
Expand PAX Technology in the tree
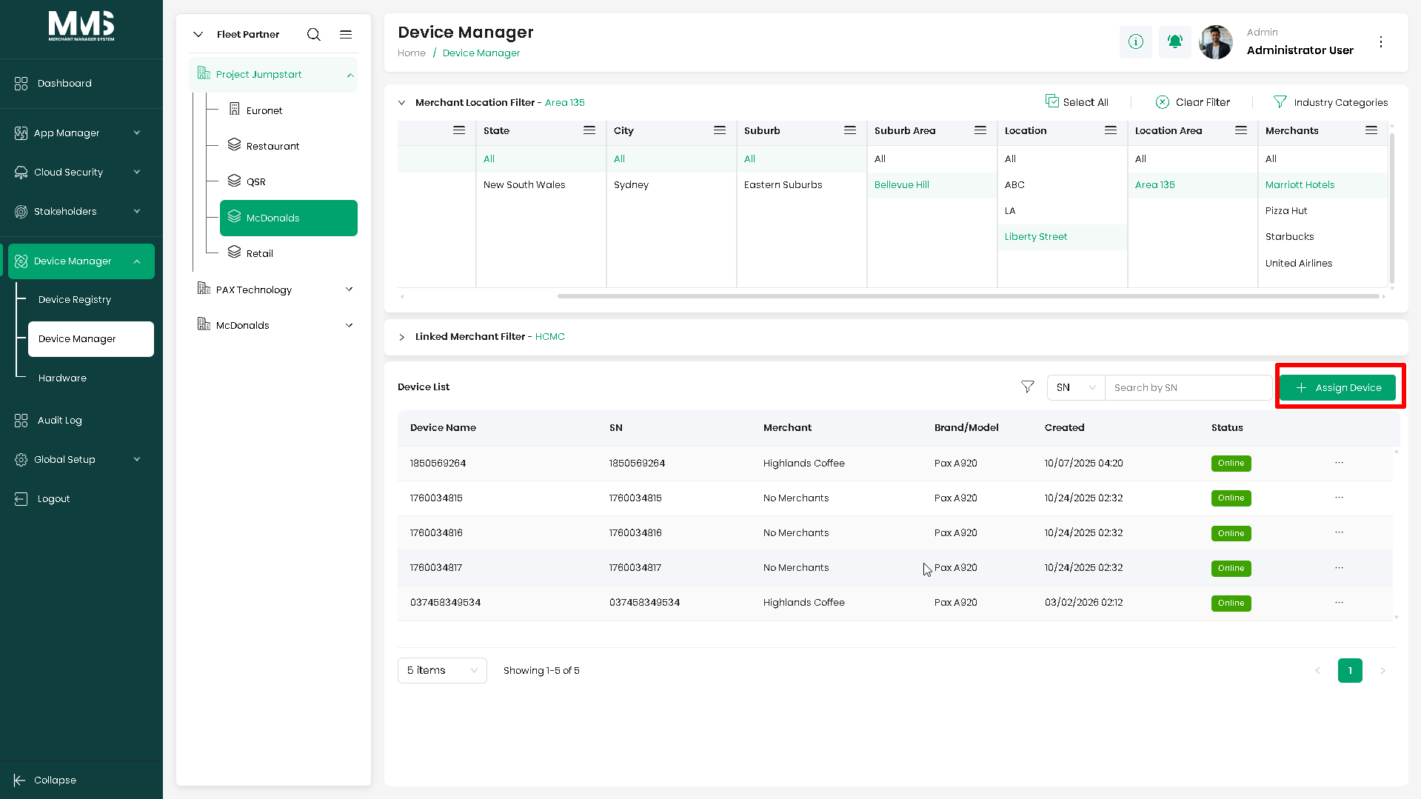click(349, 290)
